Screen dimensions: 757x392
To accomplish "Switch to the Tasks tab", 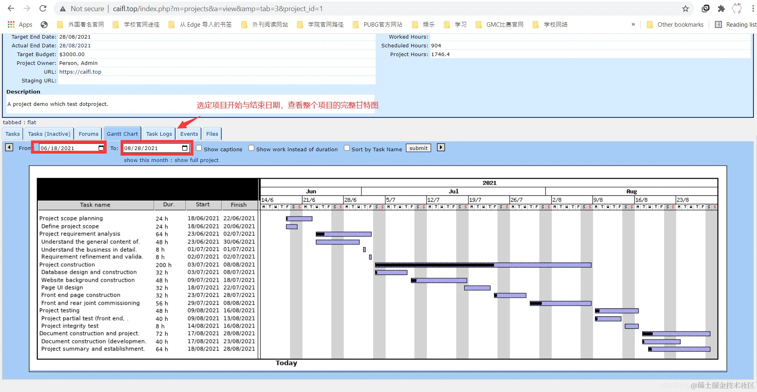I will [13, 134].
